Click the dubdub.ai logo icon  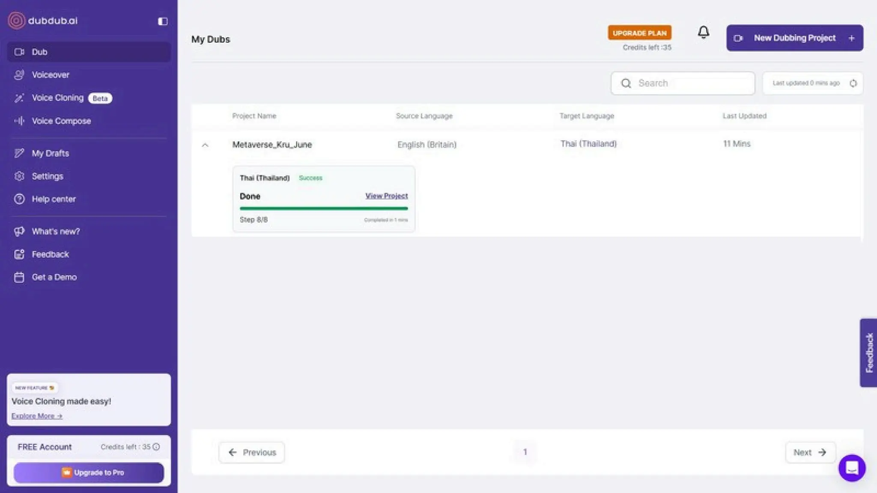tap(17, 21)
